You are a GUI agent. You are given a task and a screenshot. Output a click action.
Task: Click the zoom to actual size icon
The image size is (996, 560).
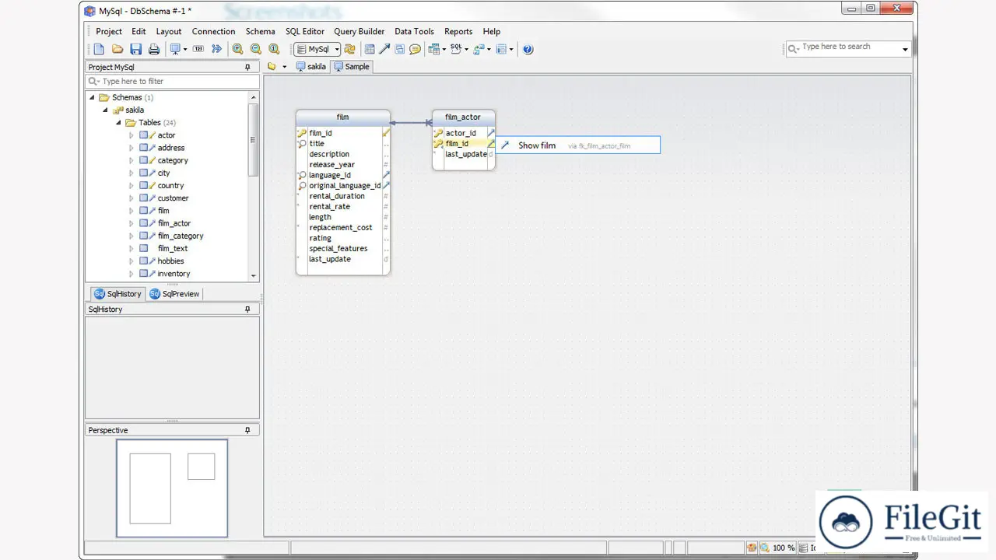click(274, 49)
